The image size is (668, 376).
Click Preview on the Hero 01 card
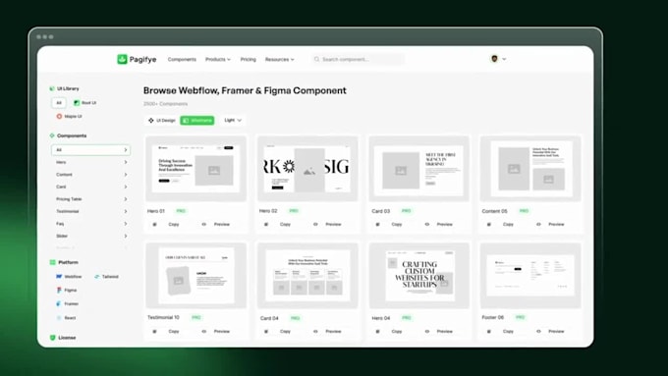coord(222,224)
